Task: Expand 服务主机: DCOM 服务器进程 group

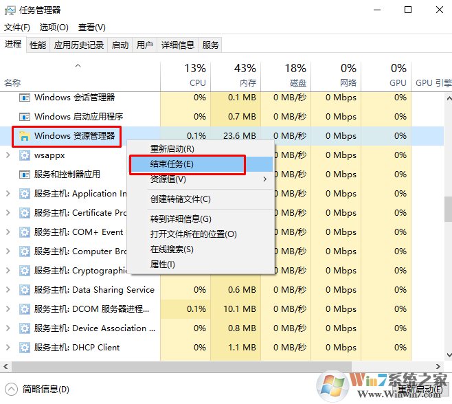Action: coord(8,309)
